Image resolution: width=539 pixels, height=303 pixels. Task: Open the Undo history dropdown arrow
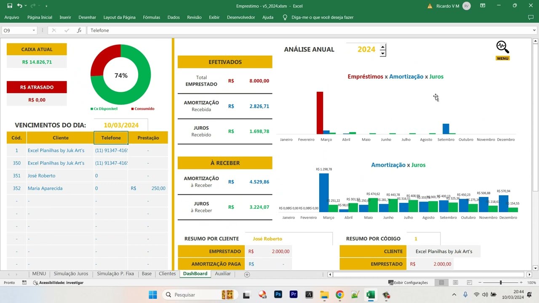tap(26, 6)
